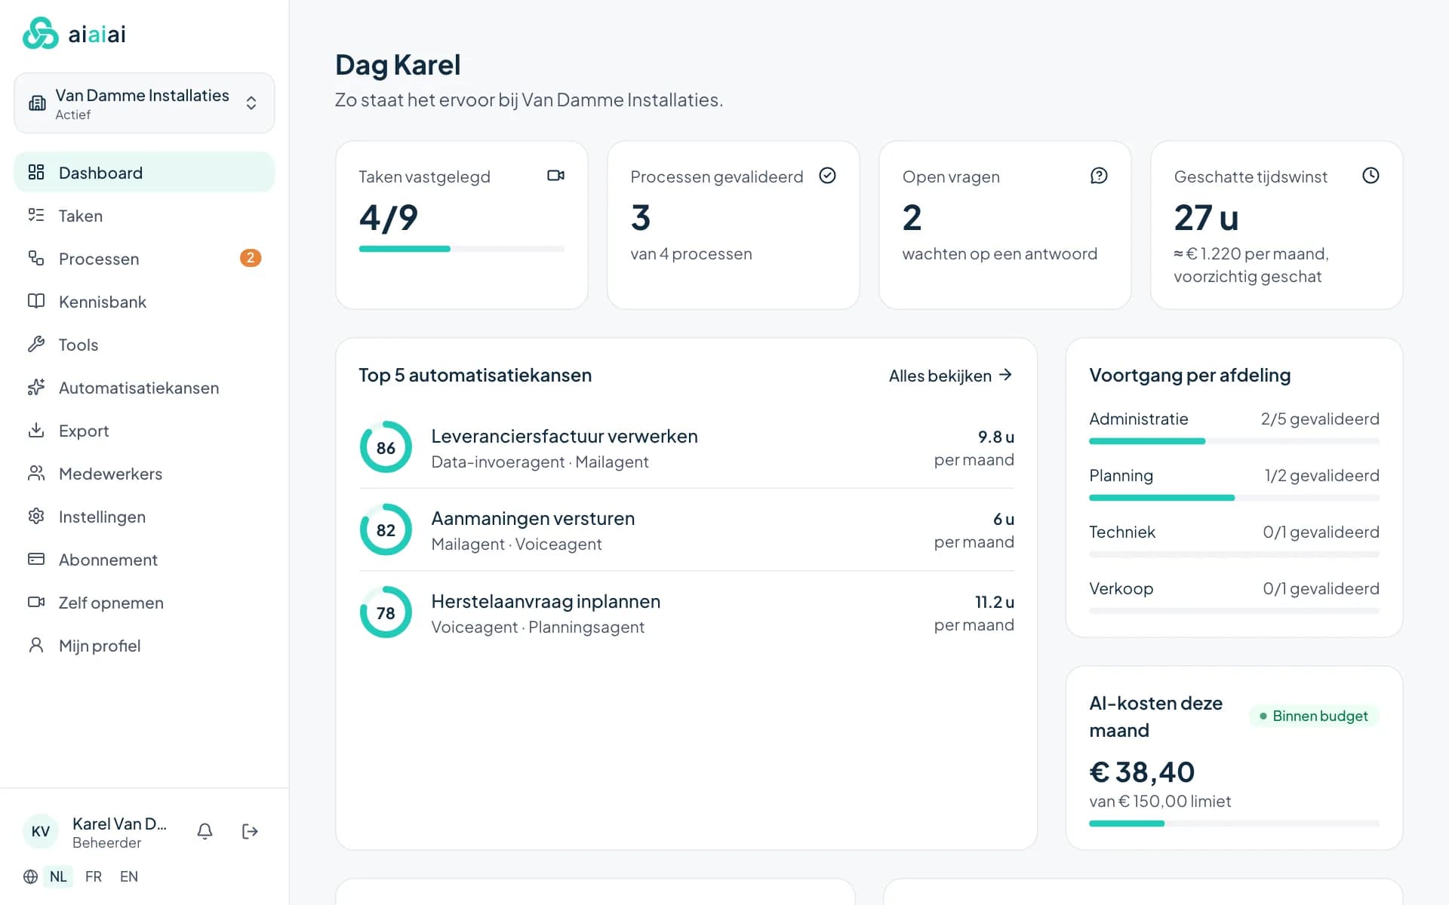1449x905 pixels.
Task: Switch language to FR
Action: (x=94, y=876)
